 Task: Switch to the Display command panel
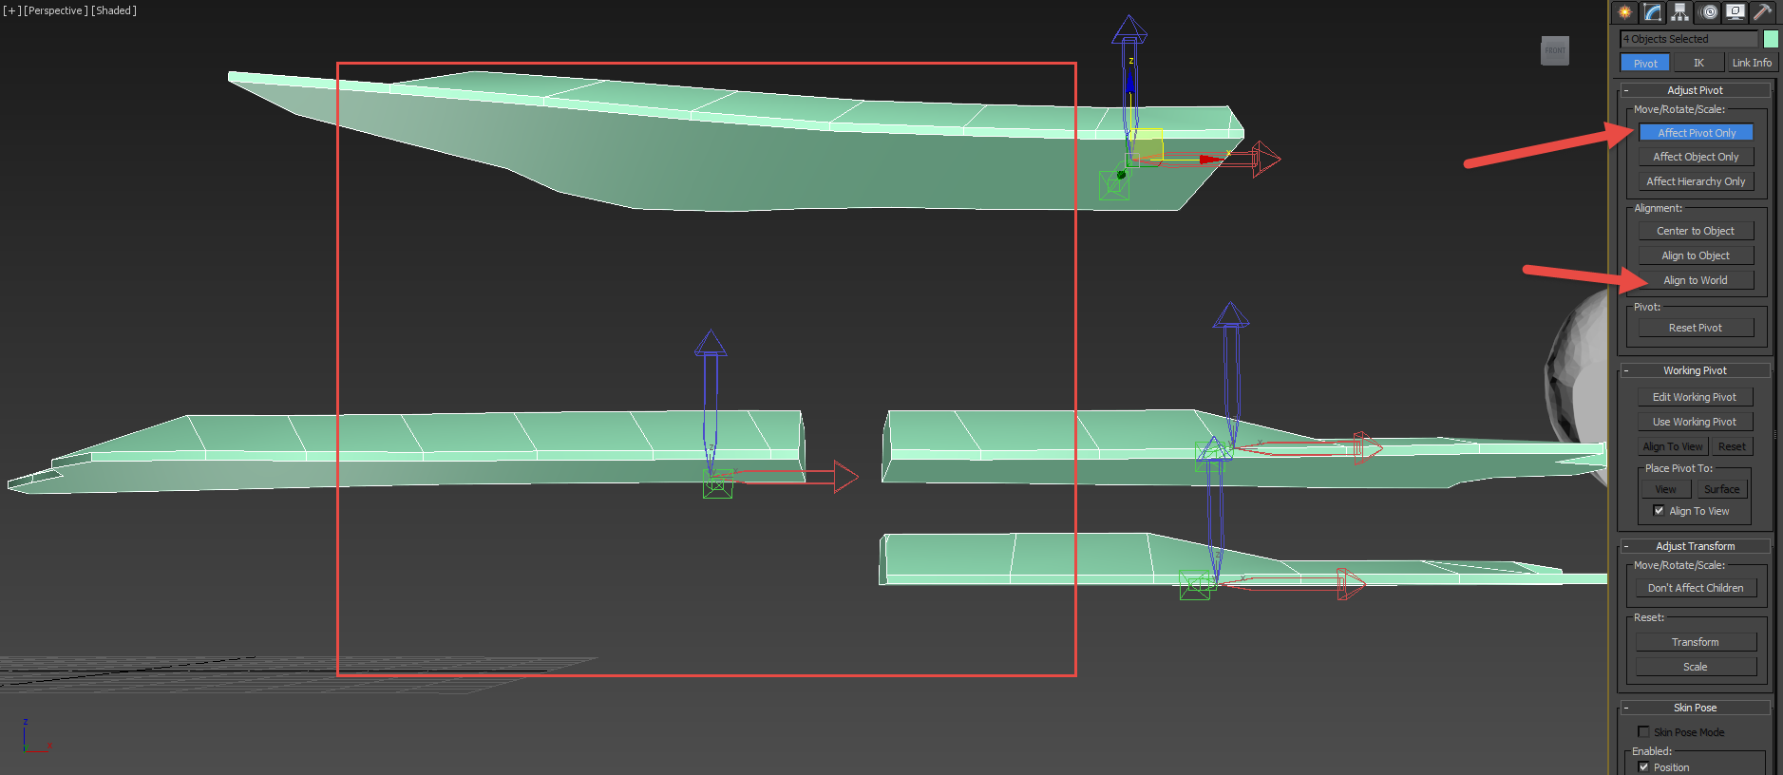tap(1736, 12)
